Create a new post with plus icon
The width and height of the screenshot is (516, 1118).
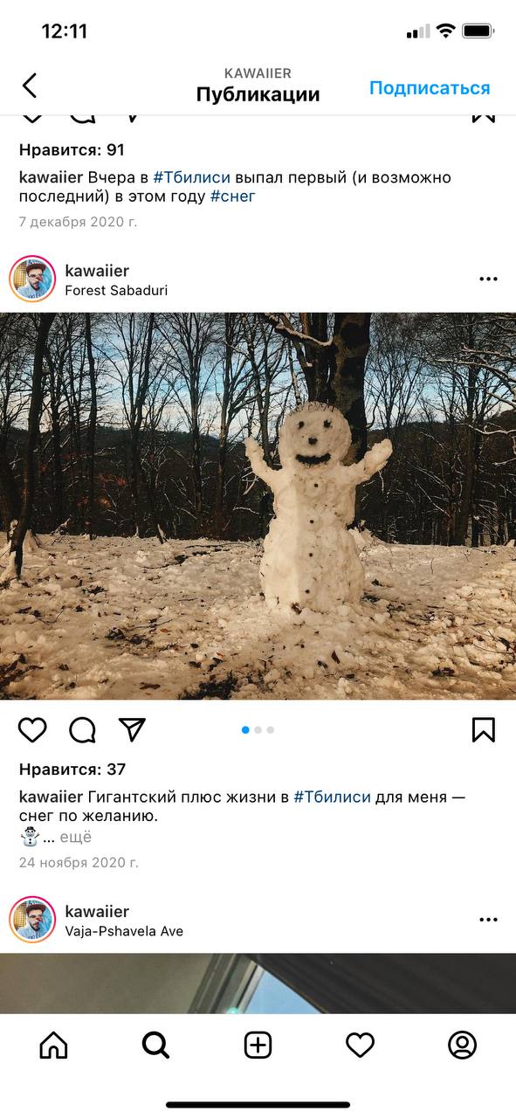click(258, 1045)
